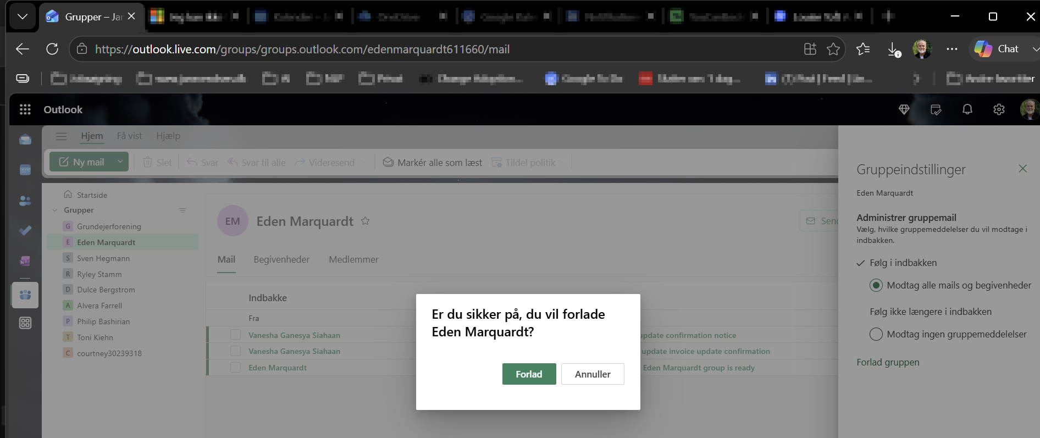This screenshot has height=438, width=1040.
Task: Open OneNote from the left rail
Action: (25, 260)
